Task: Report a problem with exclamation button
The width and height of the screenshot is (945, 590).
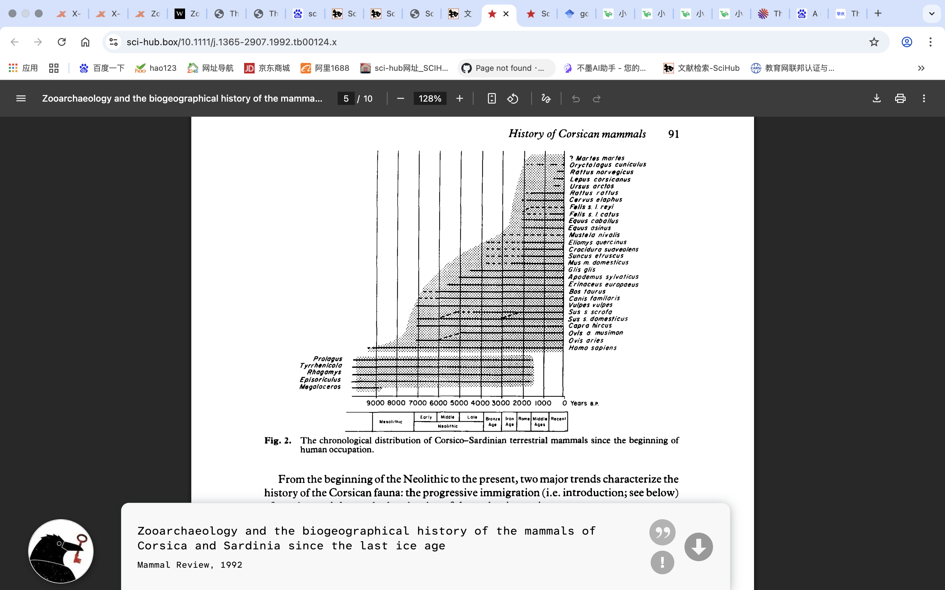Action: point(662,562)
